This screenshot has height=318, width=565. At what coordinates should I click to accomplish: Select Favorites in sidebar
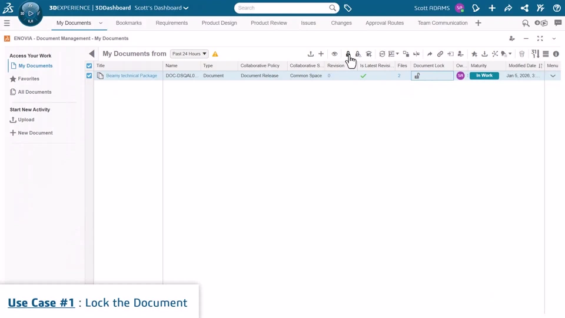point(28,78)
